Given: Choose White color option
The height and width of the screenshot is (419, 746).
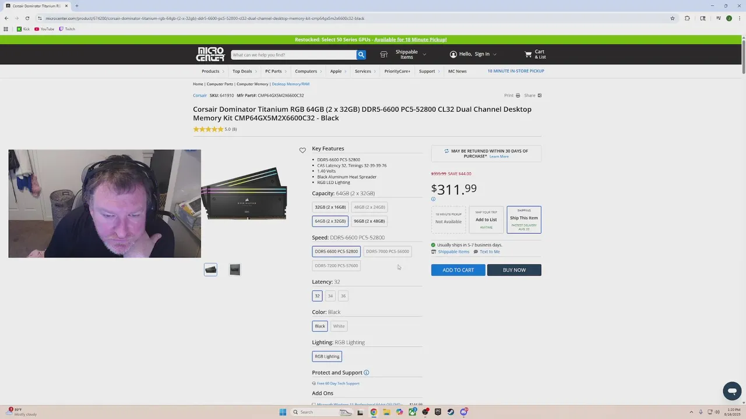Looking at the screenshot, I should (339, 326).
